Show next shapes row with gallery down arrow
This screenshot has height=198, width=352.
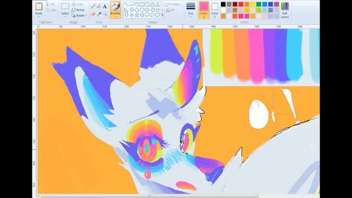coord(163,10)
